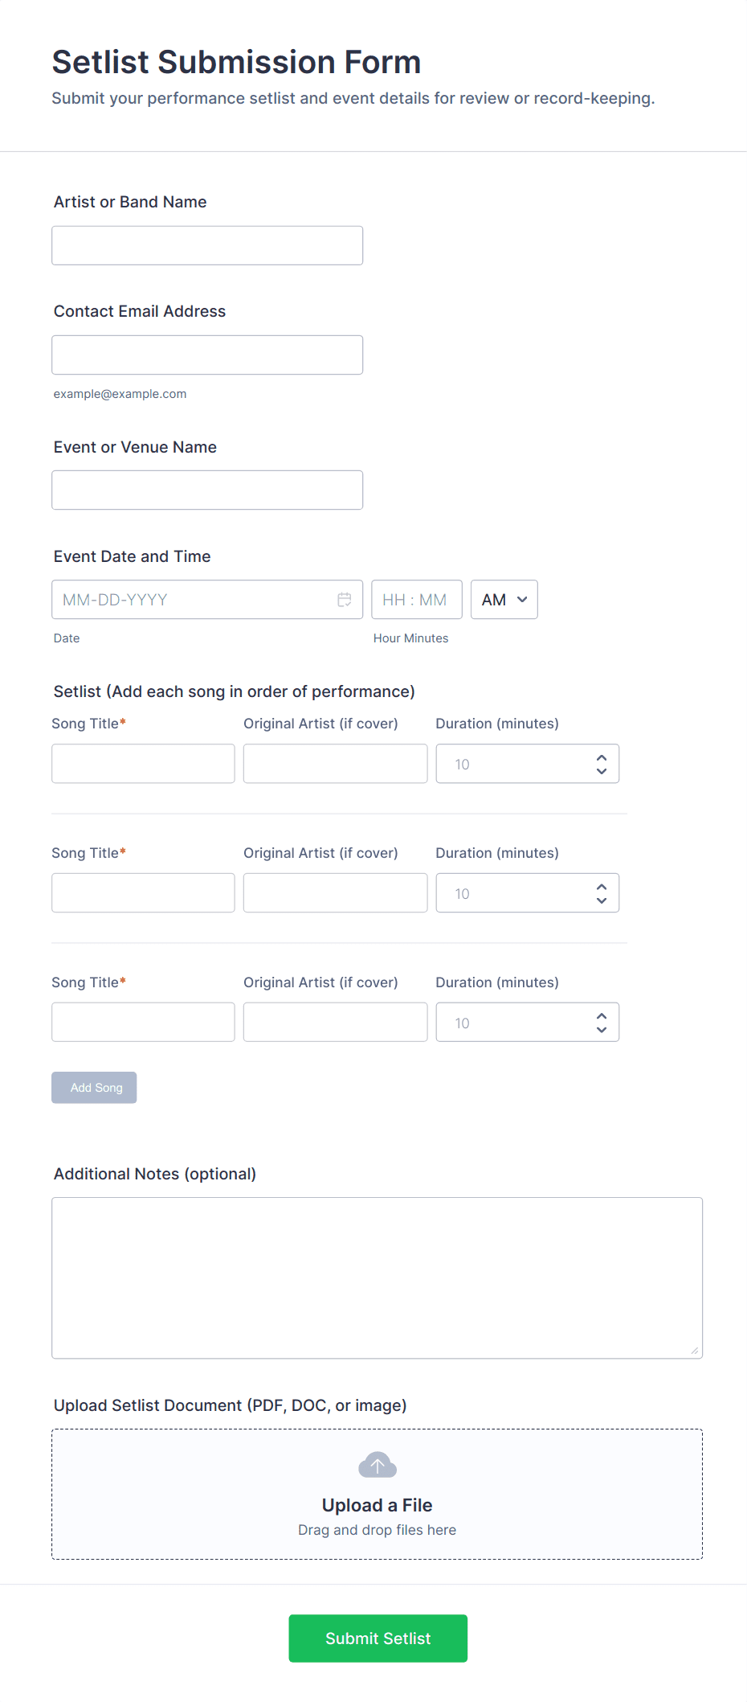747x1702 pixels.
Task: Click the HH : MM time field
Action: coord(416,600)
